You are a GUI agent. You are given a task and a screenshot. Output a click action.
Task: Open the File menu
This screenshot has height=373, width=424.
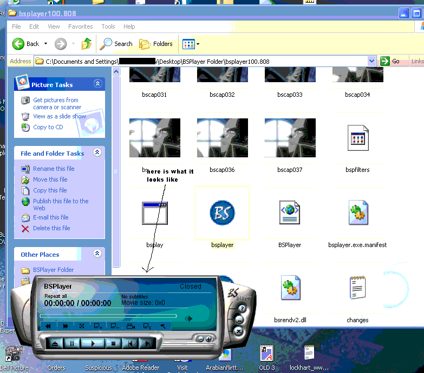(x=16, y=26)
